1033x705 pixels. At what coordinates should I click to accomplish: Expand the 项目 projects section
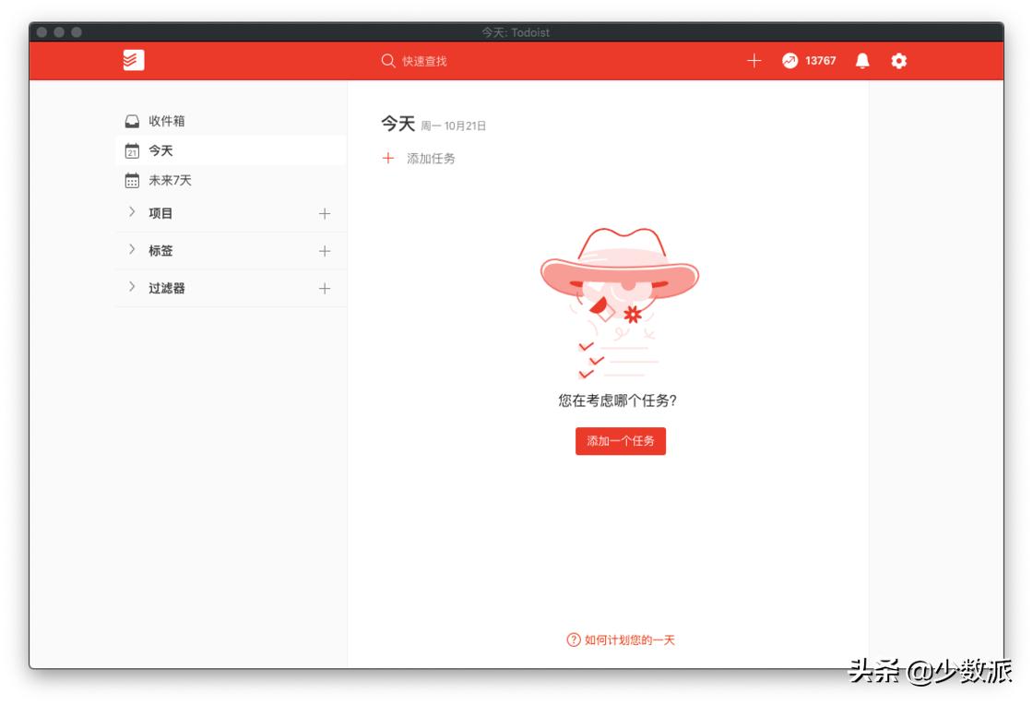pyautogui.click(x=132, y=213)
